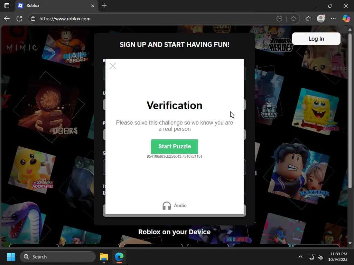
Task: Open the Windows Start menu
Action: (x=11, y=257)
